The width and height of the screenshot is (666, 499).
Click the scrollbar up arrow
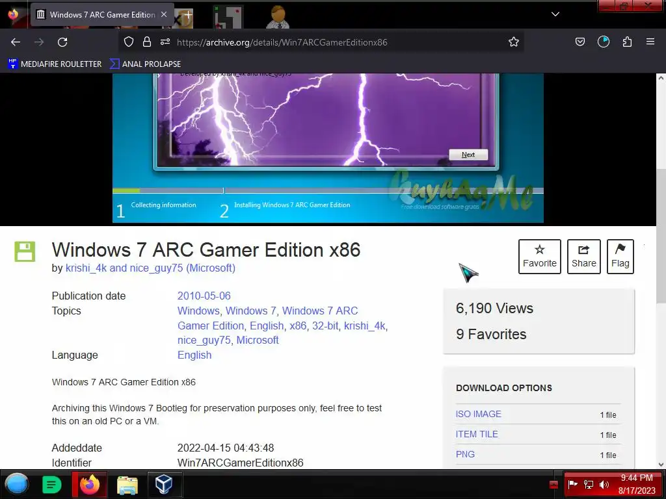point(661,78)
